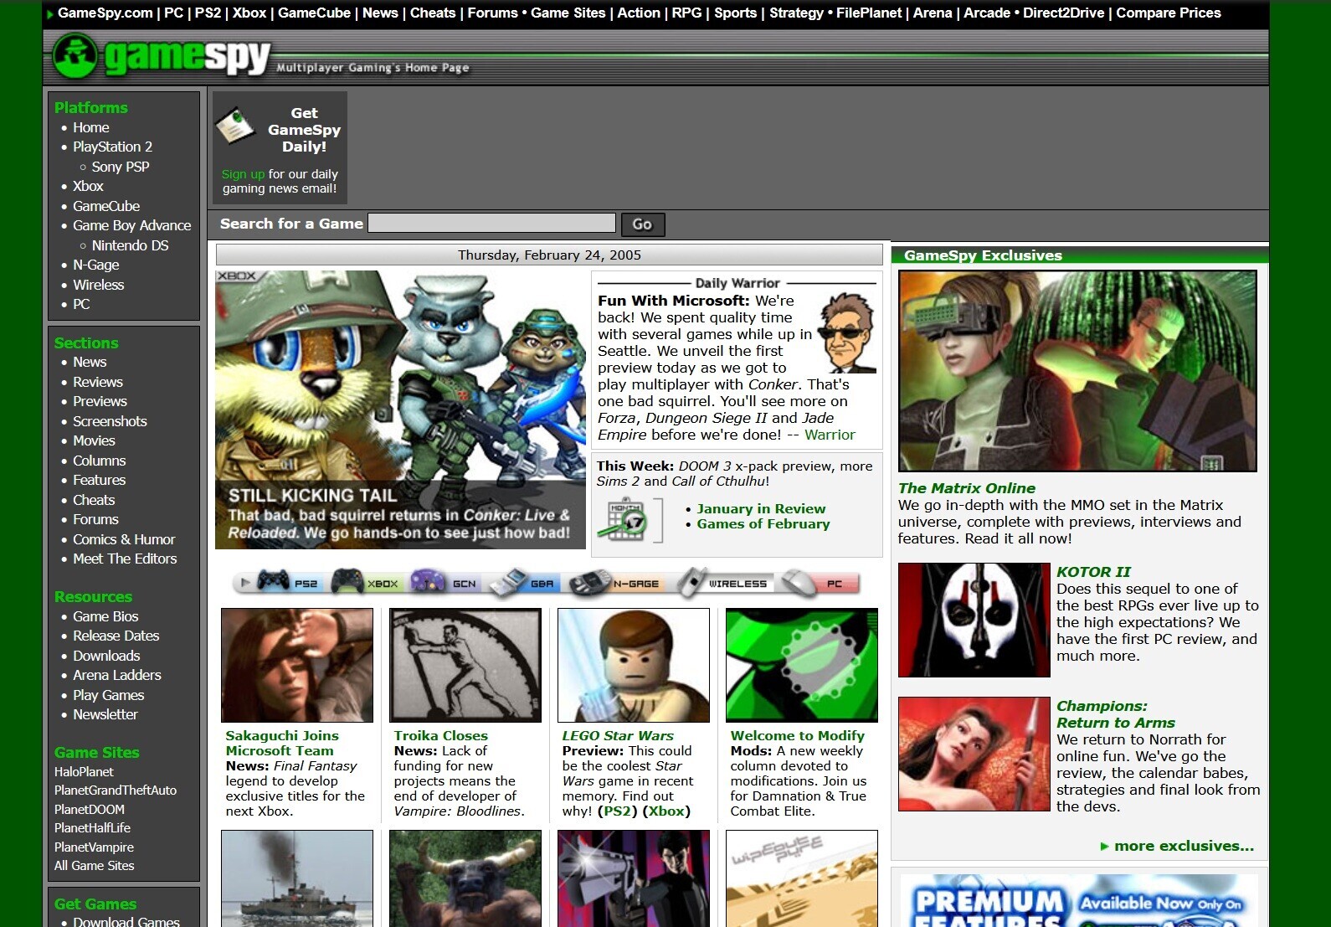The height and width of the screenshot is (927, 1331).
Task: Open PlanetGrandTheftAuto game site
Action: pos(116,790)
